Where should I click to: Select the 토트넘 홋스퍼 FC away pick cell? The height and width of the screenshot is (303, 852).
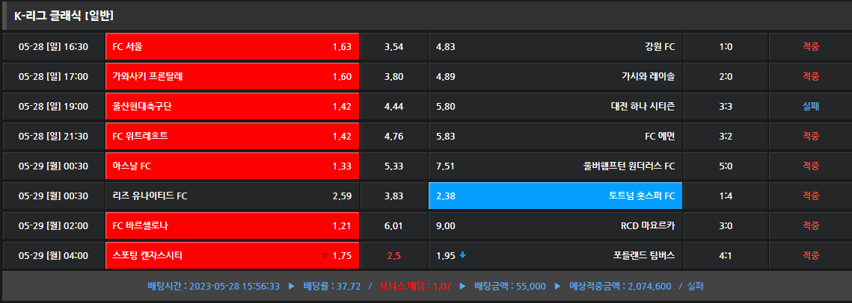(555, 196)
